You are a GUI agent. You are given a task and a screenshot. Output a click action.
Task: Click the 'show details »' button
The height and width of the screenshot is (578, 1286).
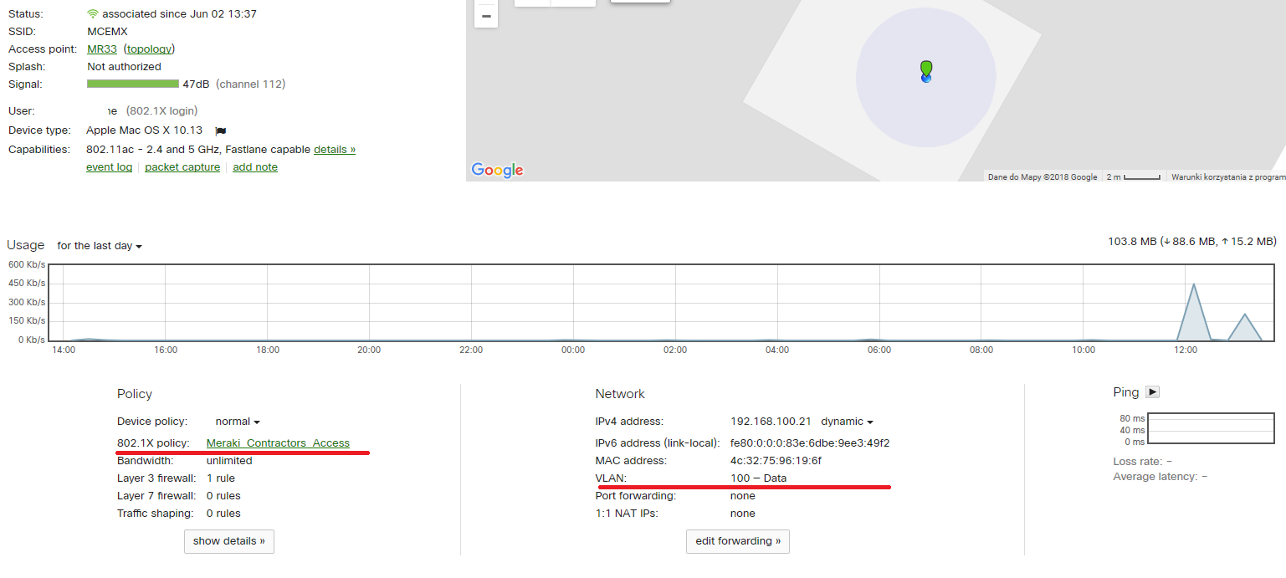click(229, 541)
